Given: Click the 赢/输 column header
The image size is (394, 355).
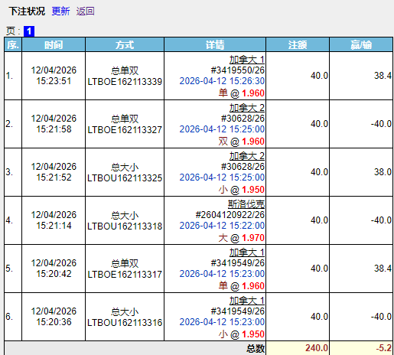Looking at the screenshot, I should coord(361,45).
